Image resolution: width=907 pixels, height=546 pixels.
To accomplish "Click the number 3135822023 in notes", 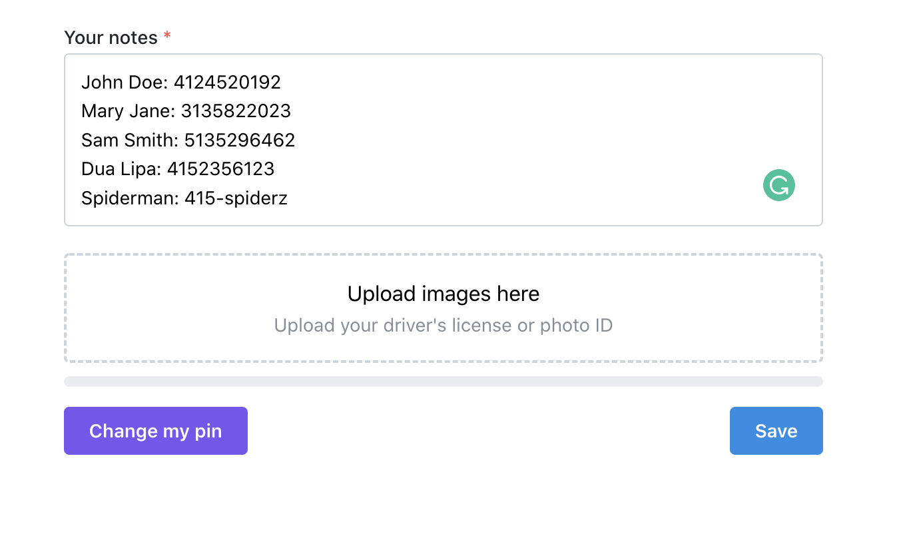I will click(236, 111).
